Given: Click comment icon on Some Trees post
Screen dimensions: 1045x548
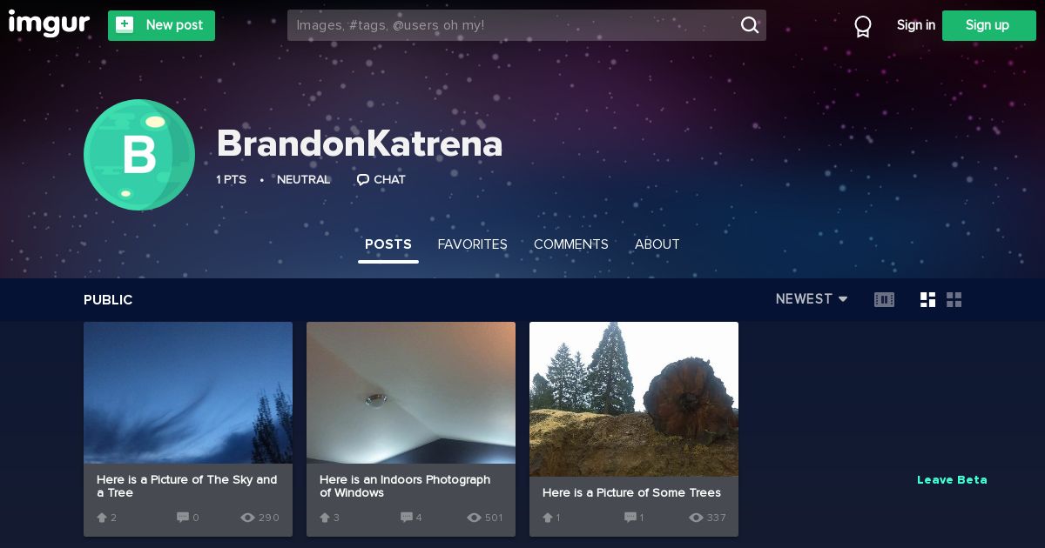Looking at the screenshot, I should click(x=630, y=518).
